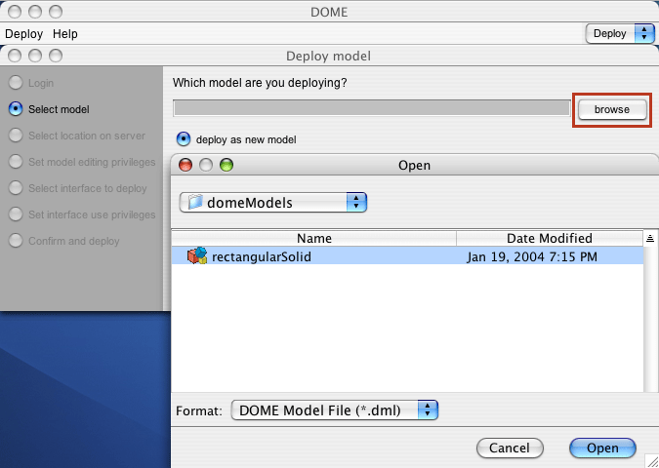Image resolution: width=659 pixels, height=468 pixels.
Task: Select the Login step radio button
Action: (x=16, y=83)
